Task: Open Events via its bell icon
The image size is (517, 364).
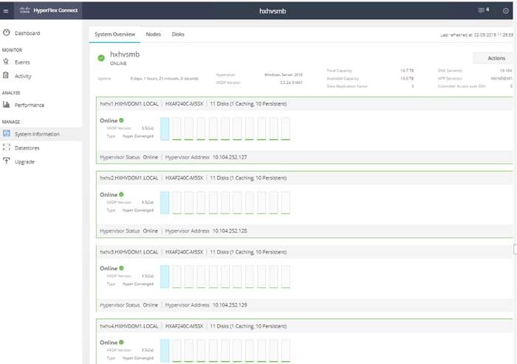Action: tap(6, 61)
